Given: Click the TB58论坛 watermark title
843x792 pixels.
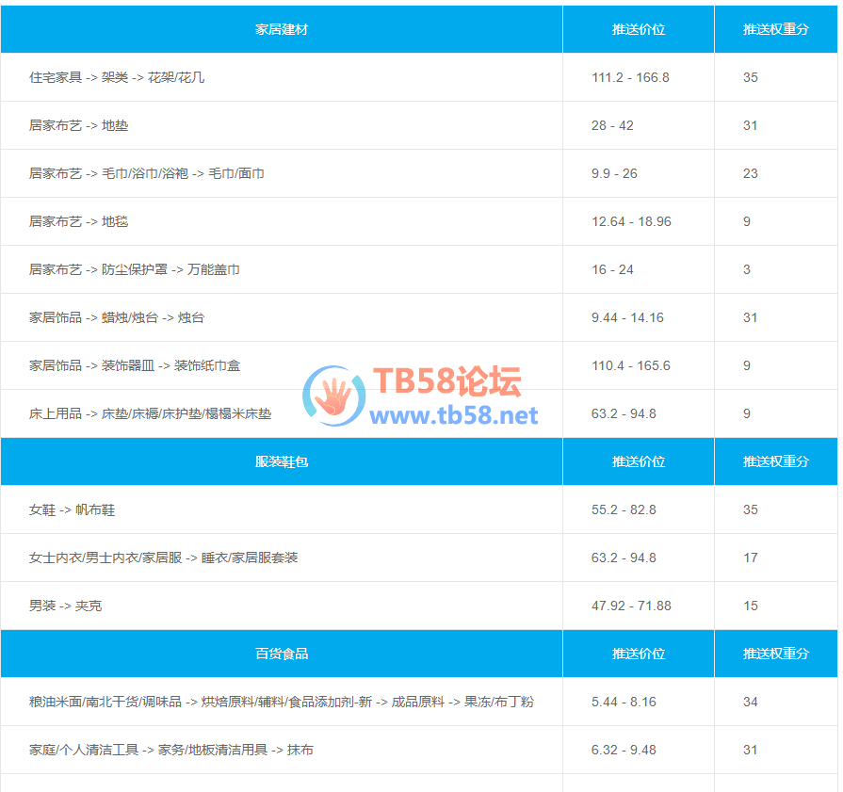Looking at the screenshot, I should [x=446, y=382].
